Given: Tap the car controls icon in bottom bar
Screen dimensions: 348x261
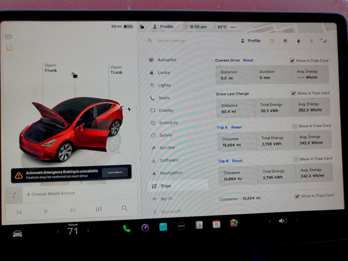Looking at the screenshot, I should pos(17,234).
